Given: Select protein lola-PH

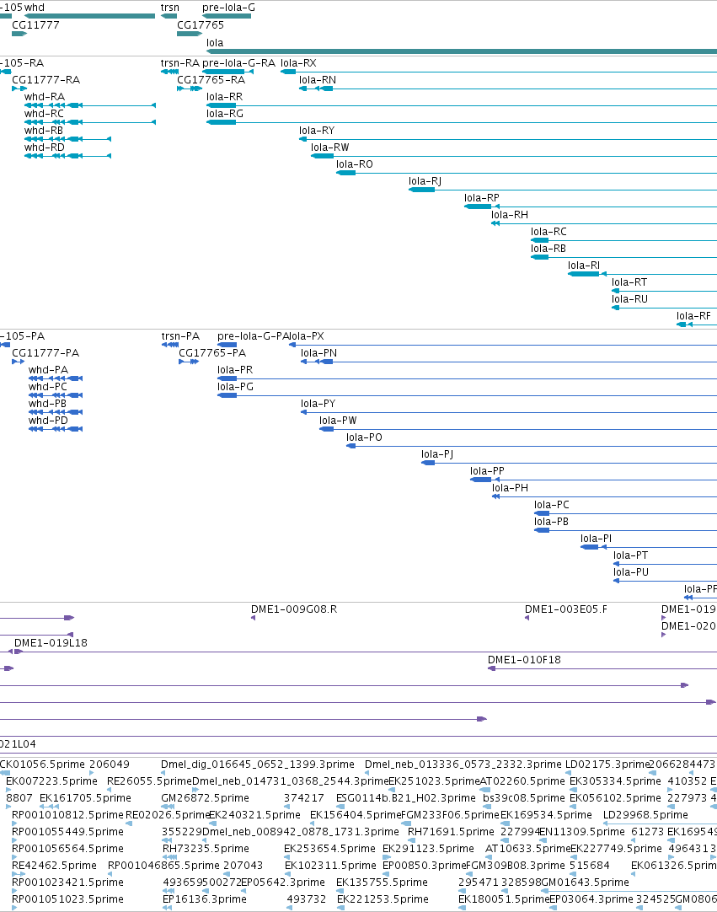Looking at the screenshot, I should pyautogui.click(x=605, y=496).
